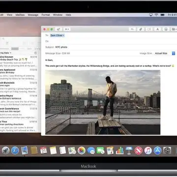The width and height of the screenshot is (177, 177).
Task: Open the emoji picker in compose toolbar
Action: pos(166,29)
